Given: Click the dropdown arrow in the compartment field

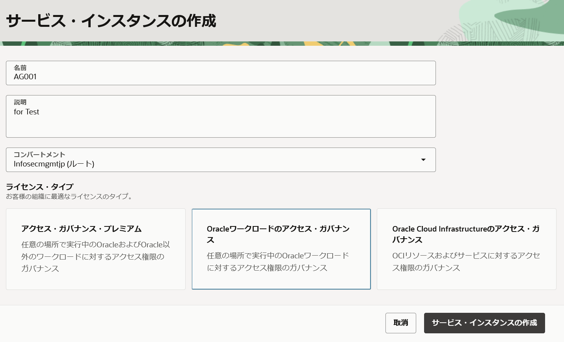Looking at the screenshot, I should pos(423,160).
